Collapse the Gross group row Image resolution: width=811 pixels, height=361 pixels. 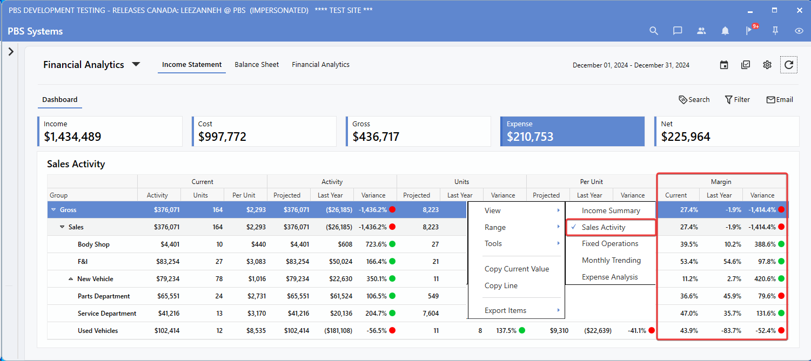coord(53,210)
